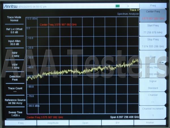The width and height of the screenshot is (170, 128).
Task: Click the Sweep Time readout
Action: 15,114
